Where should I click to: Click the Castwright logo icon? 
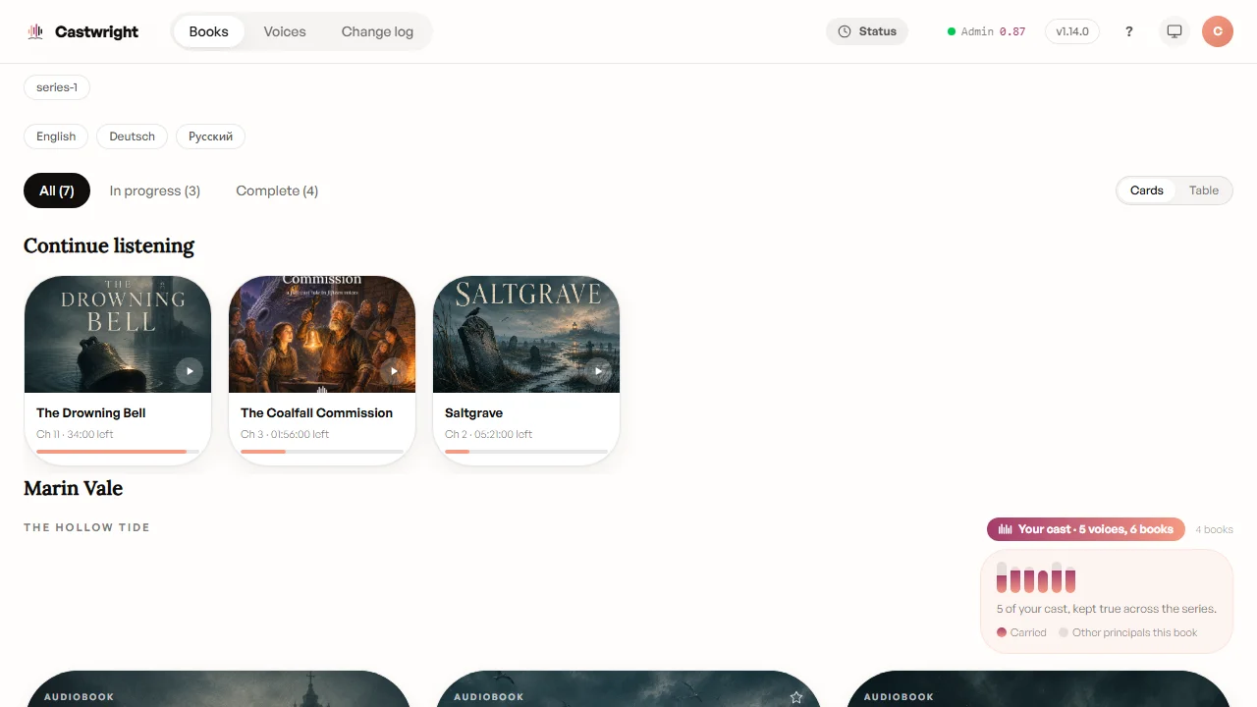(x=36, y=31)
